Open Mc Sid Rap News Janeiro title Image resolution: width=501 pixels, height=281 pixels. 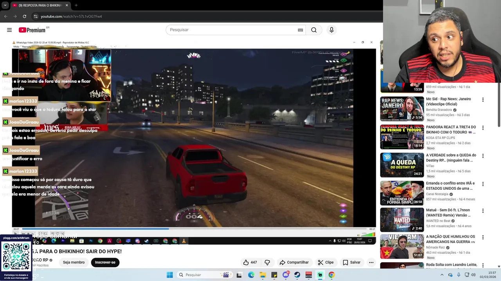[x=449, y=101]
